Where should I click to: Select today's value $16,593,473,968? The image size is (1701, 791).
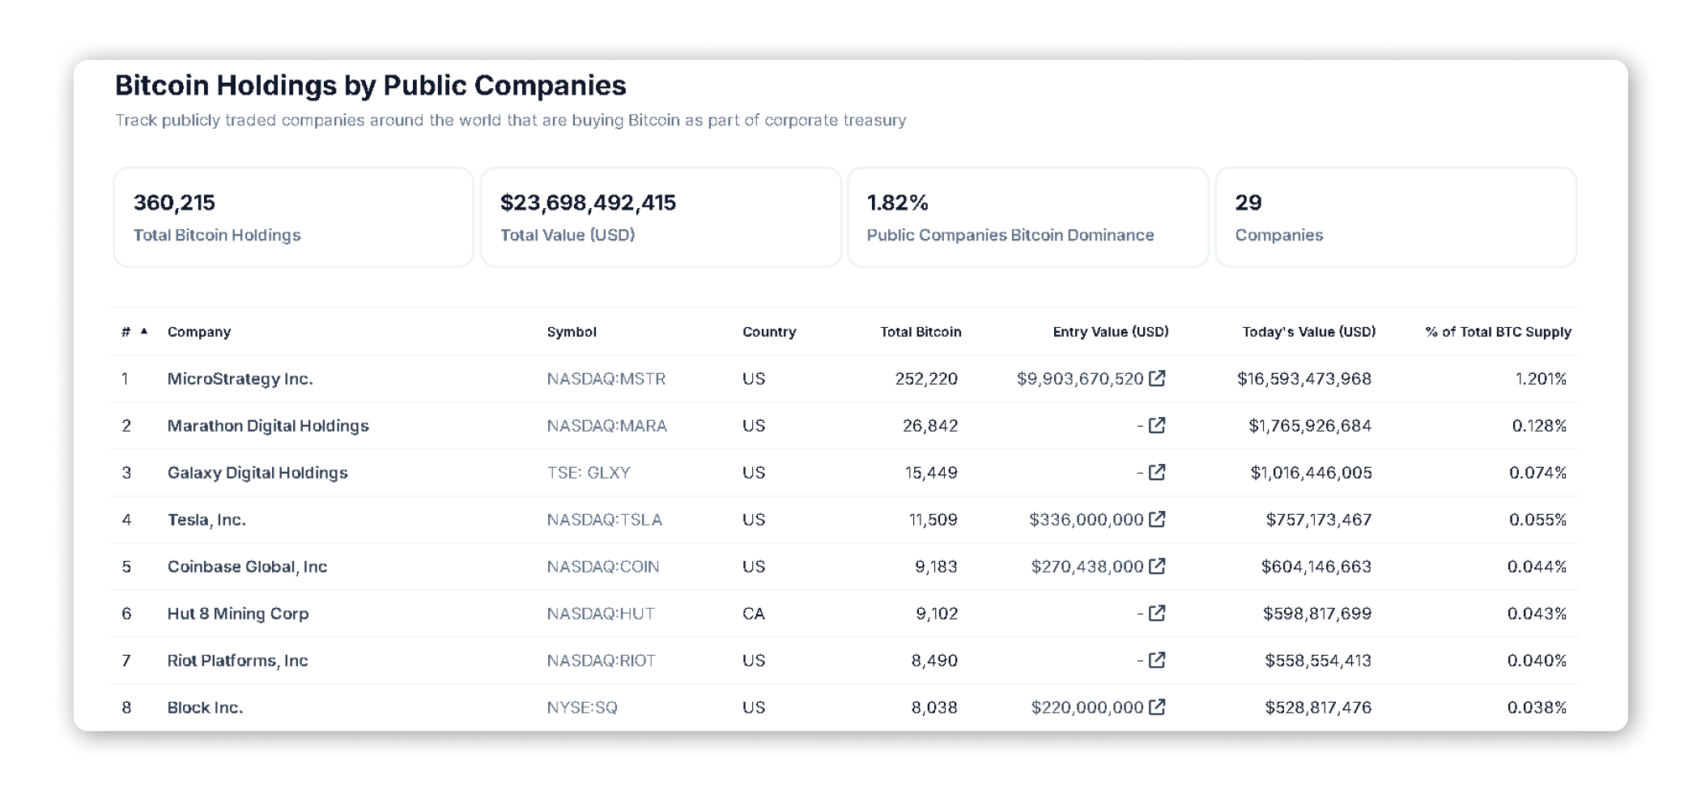[1304, 379]
